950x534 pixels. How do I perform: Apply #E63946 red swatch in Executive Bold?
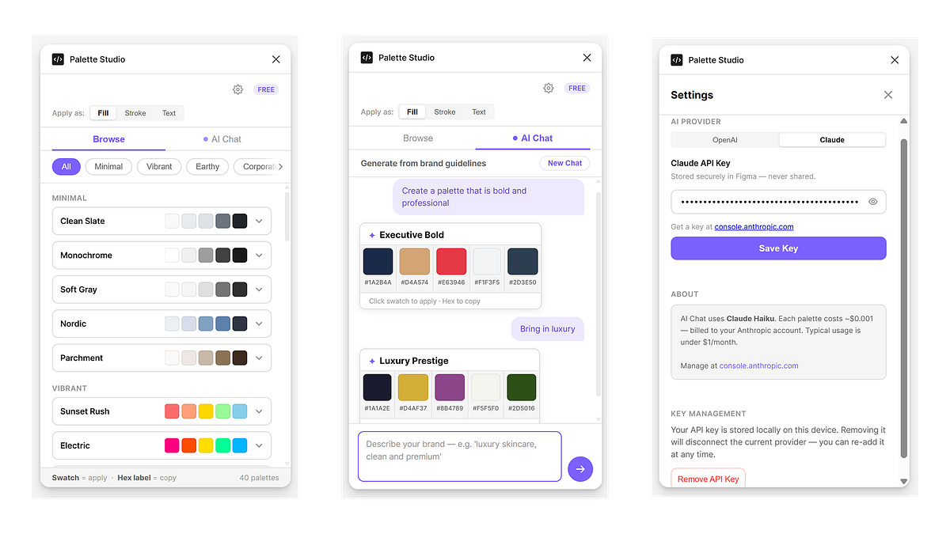click(450, 261)
